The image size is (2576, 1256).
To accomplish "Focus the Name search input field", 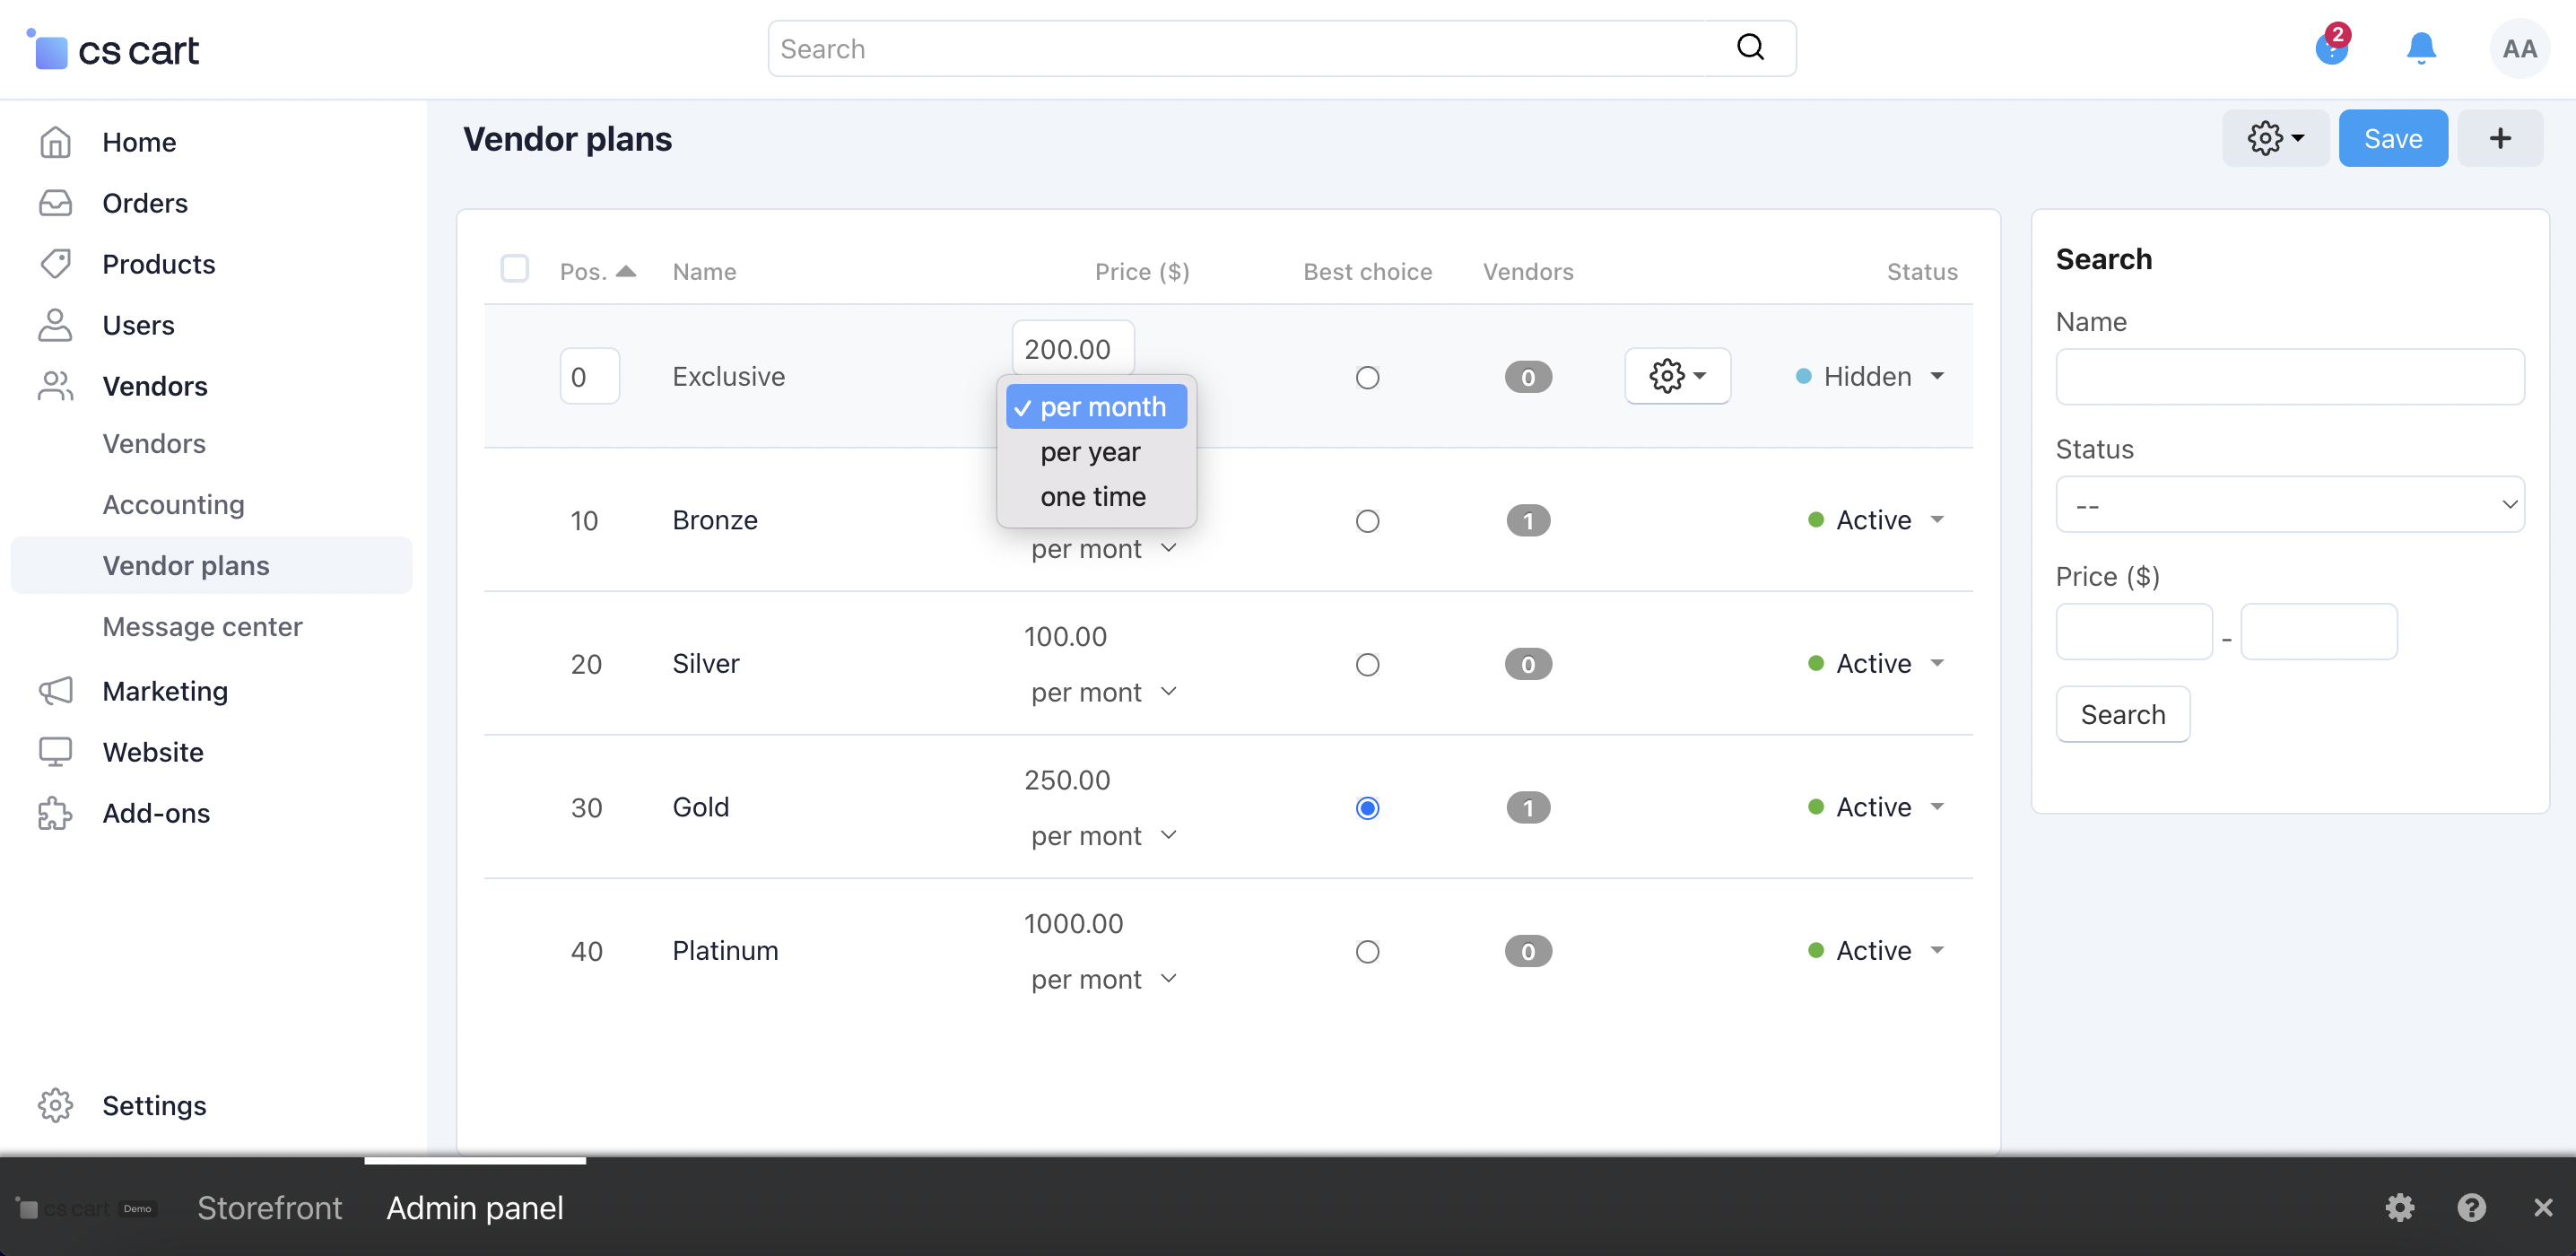I will point(2289,377).
